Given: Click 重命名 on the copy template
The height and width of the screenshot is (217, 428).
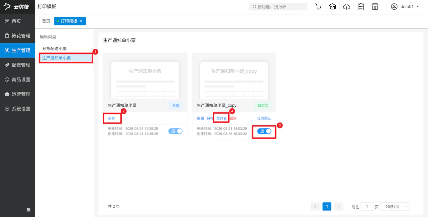Looking at the screenshot, I should point(221,118).
